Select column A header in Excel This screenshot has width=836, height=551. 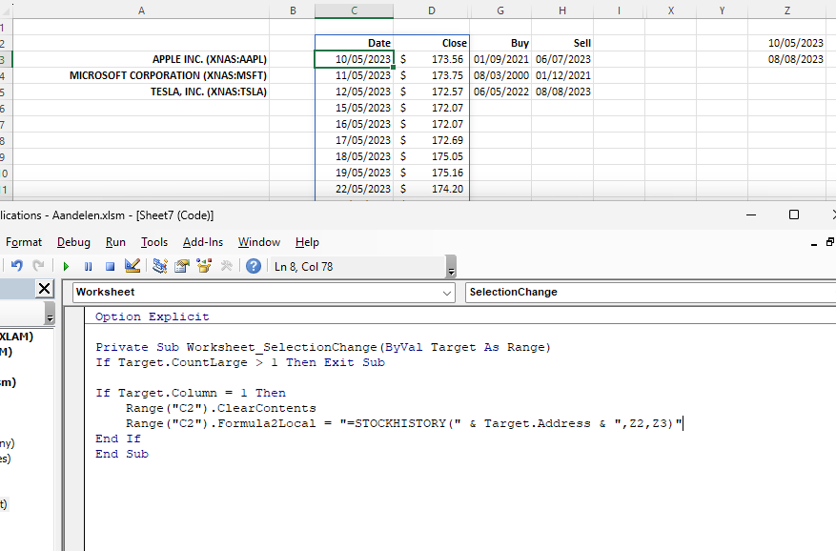(x=141, y=10)
